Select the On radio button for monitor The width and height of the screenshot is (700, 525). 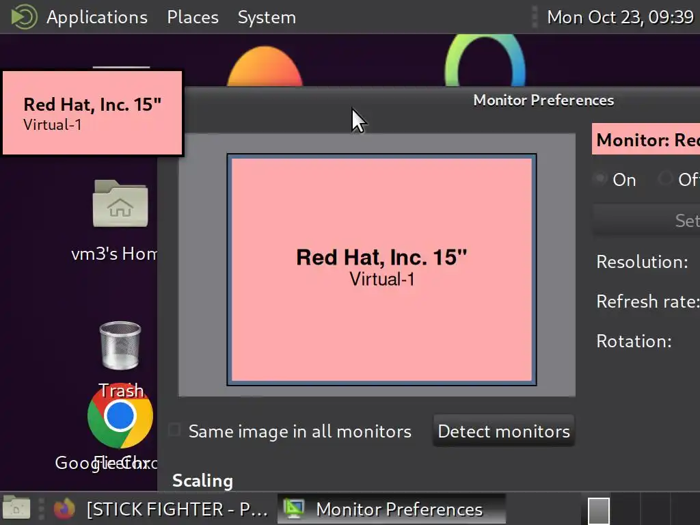point(601,179)
